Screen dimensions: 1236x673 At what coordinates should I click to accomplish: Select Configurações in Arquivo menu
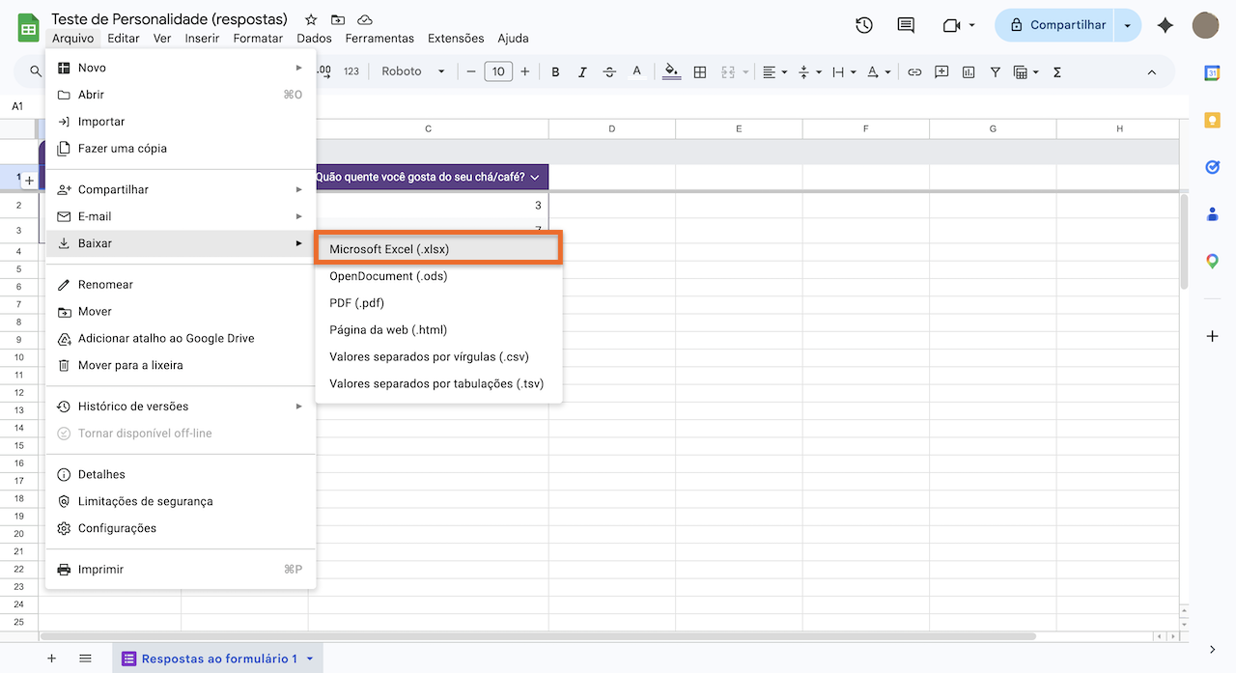coord(181,528)
